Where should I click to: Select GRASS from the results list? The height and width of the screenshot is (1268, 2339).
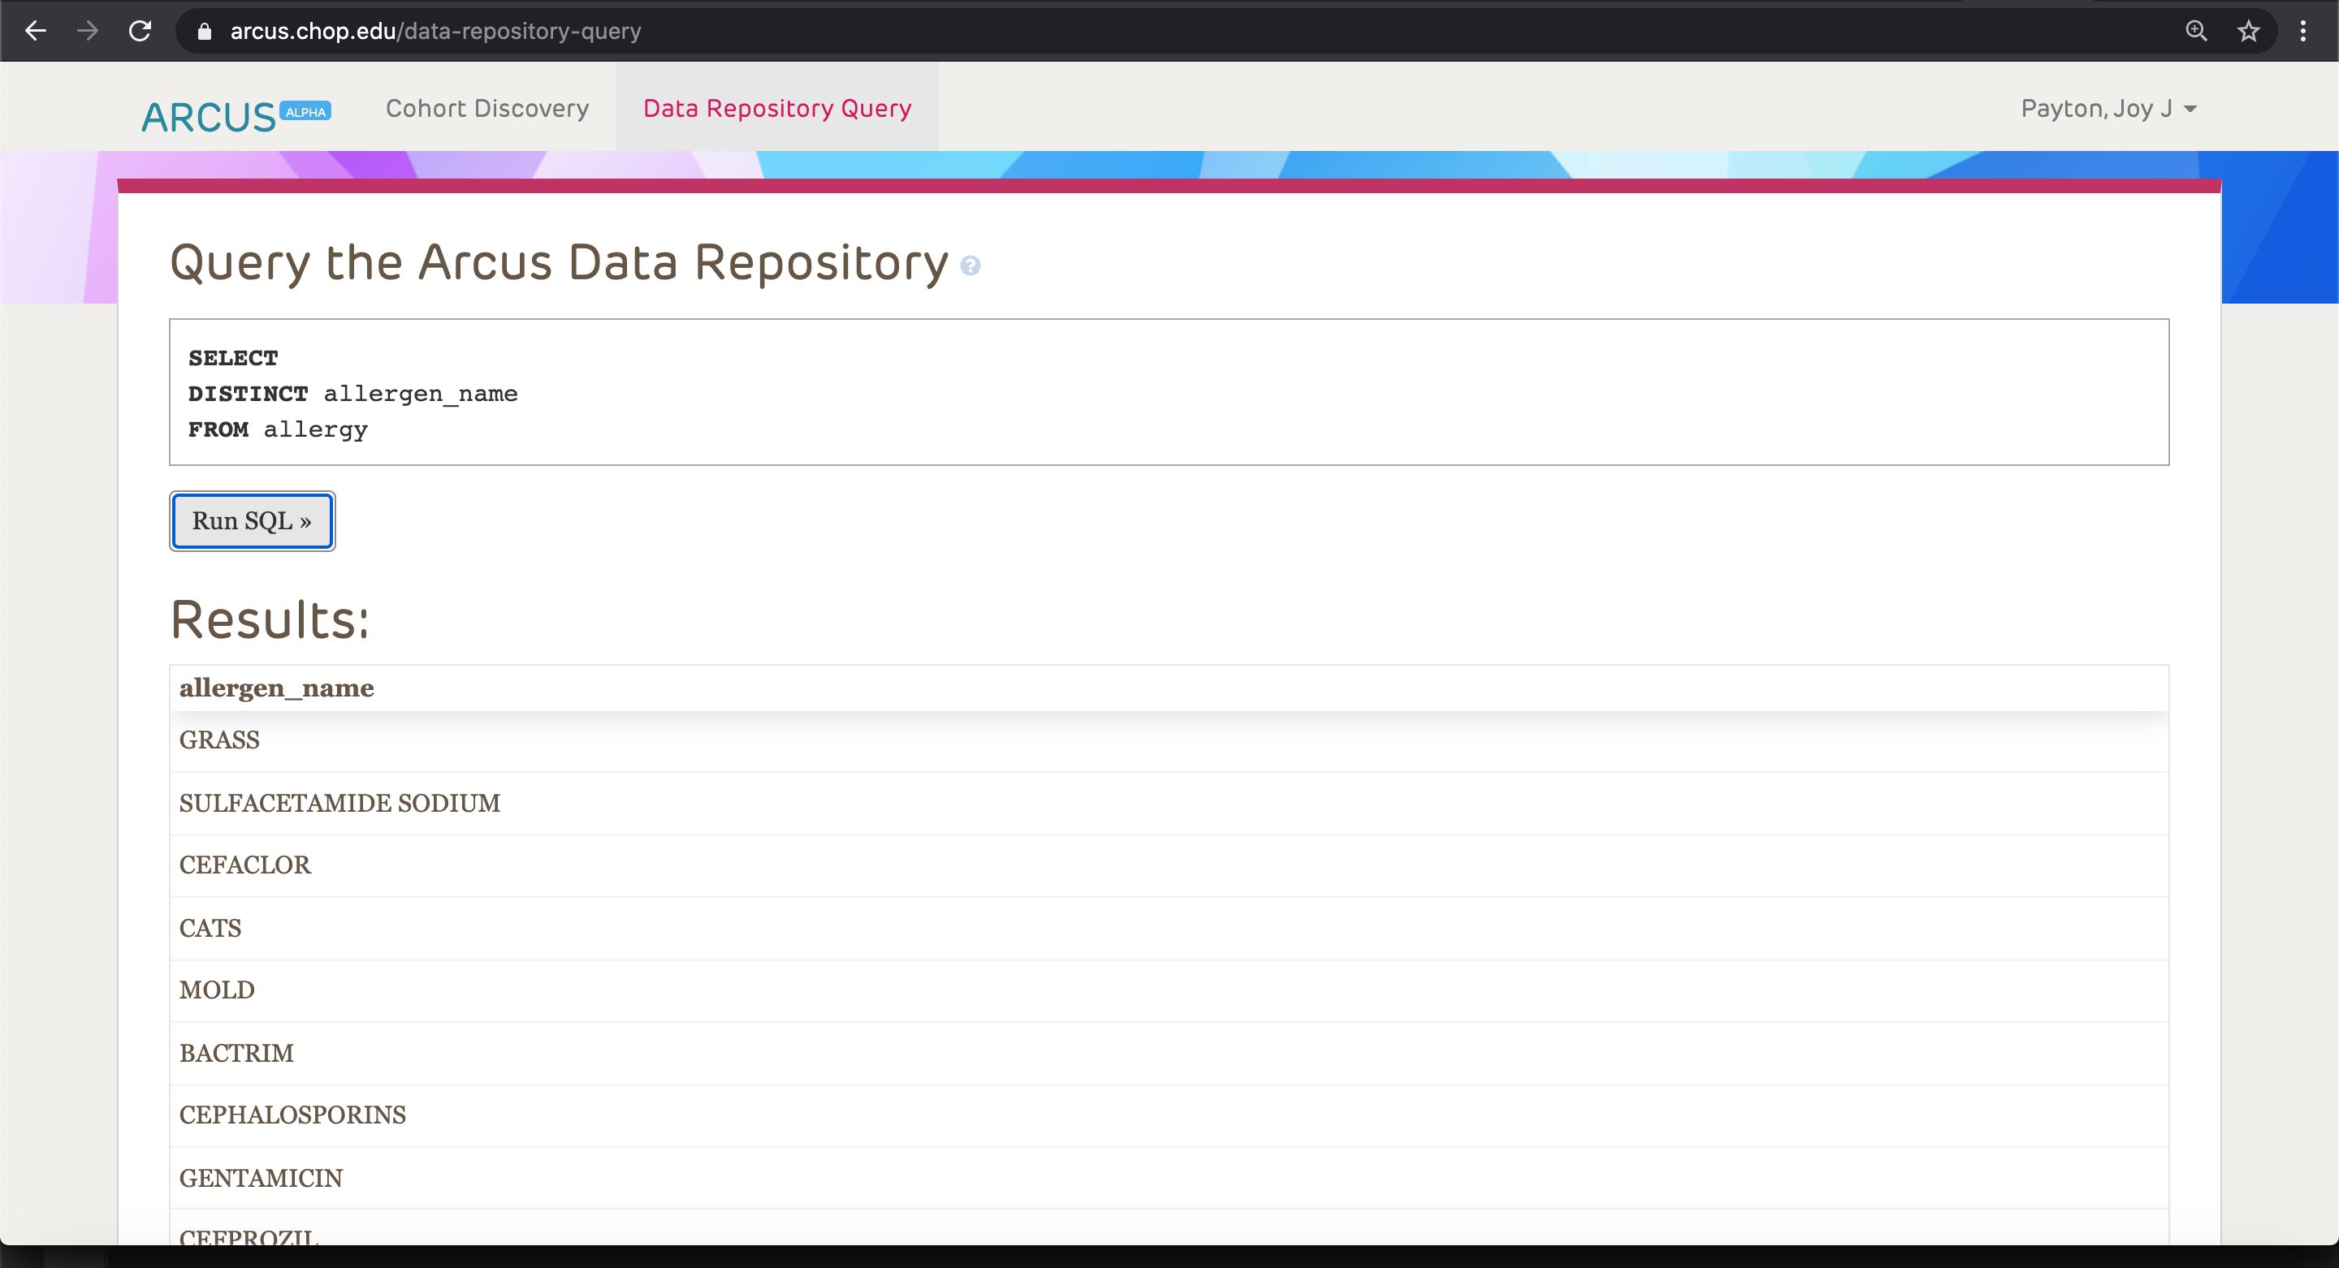(x=218, y=740)
